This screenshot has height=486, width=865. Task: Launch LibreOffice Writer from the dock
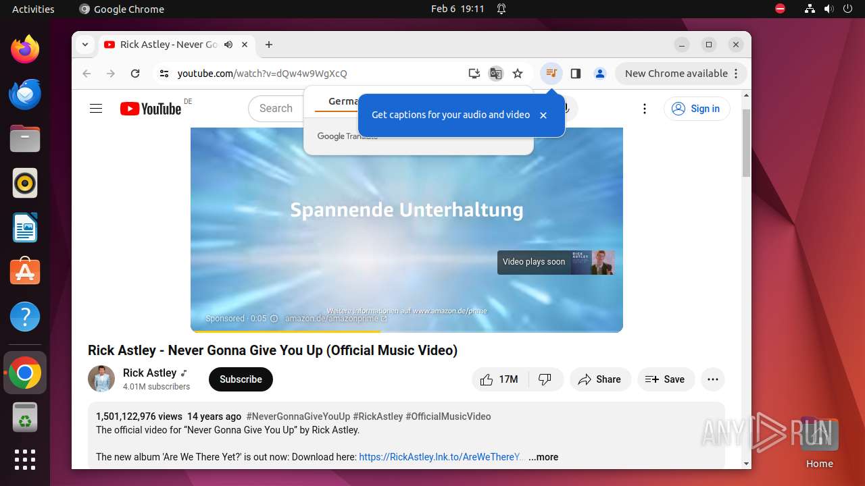(x=25, y=227)
